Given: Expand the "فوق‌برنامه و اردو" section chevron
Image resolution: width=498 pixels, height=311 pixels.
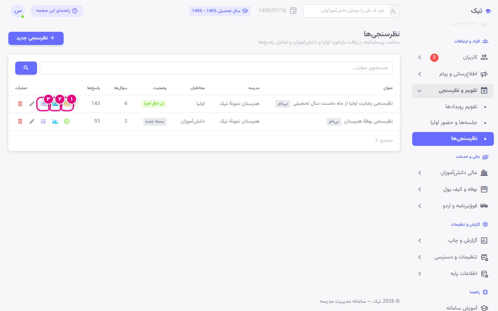Looking at the screenshot, I should pos(420,206).
